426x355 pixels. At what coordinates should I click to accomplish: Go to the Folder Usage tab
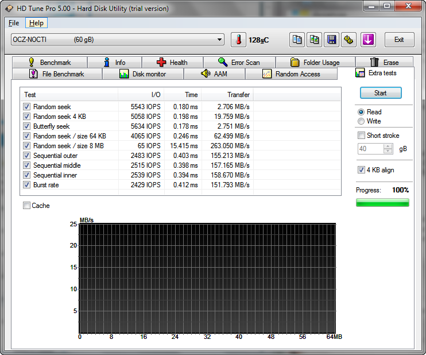click(315, 63)
